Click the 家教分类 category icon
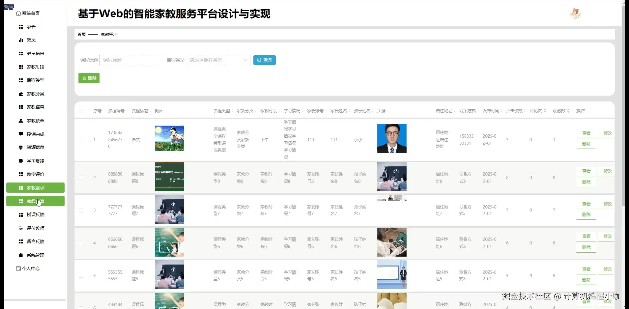The height and width of the screenshot is (309, 629). [x=20, y=94]
